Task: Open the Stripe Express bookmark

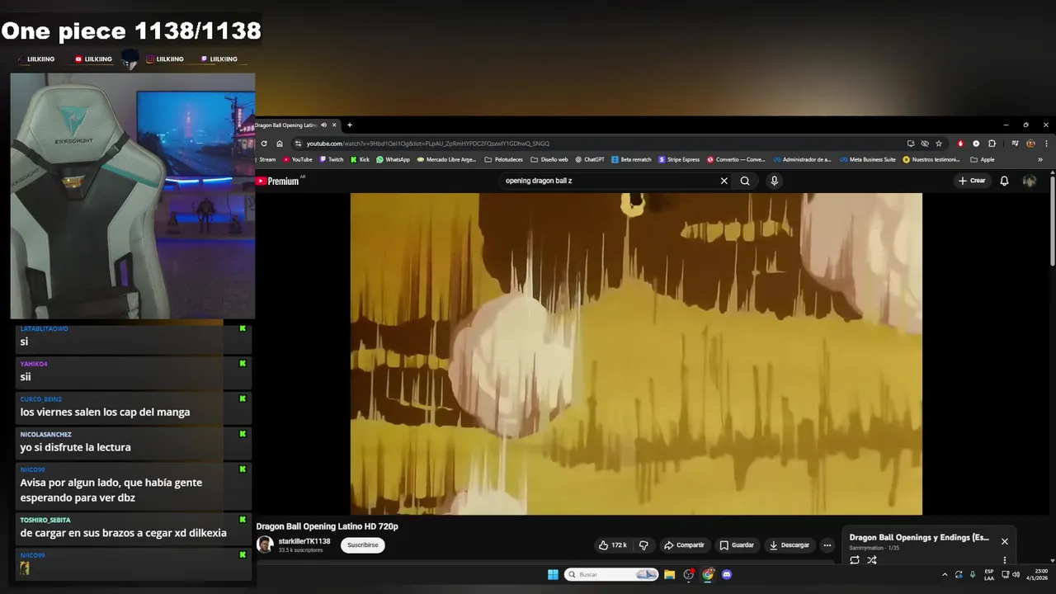Action: (679, 159)
